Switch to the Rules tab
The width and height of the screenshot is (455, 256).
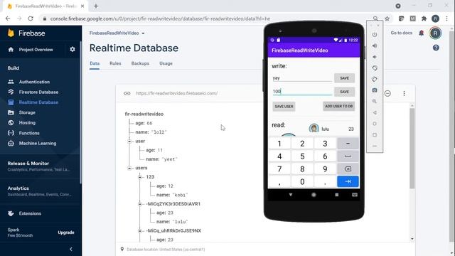[115, 63]
